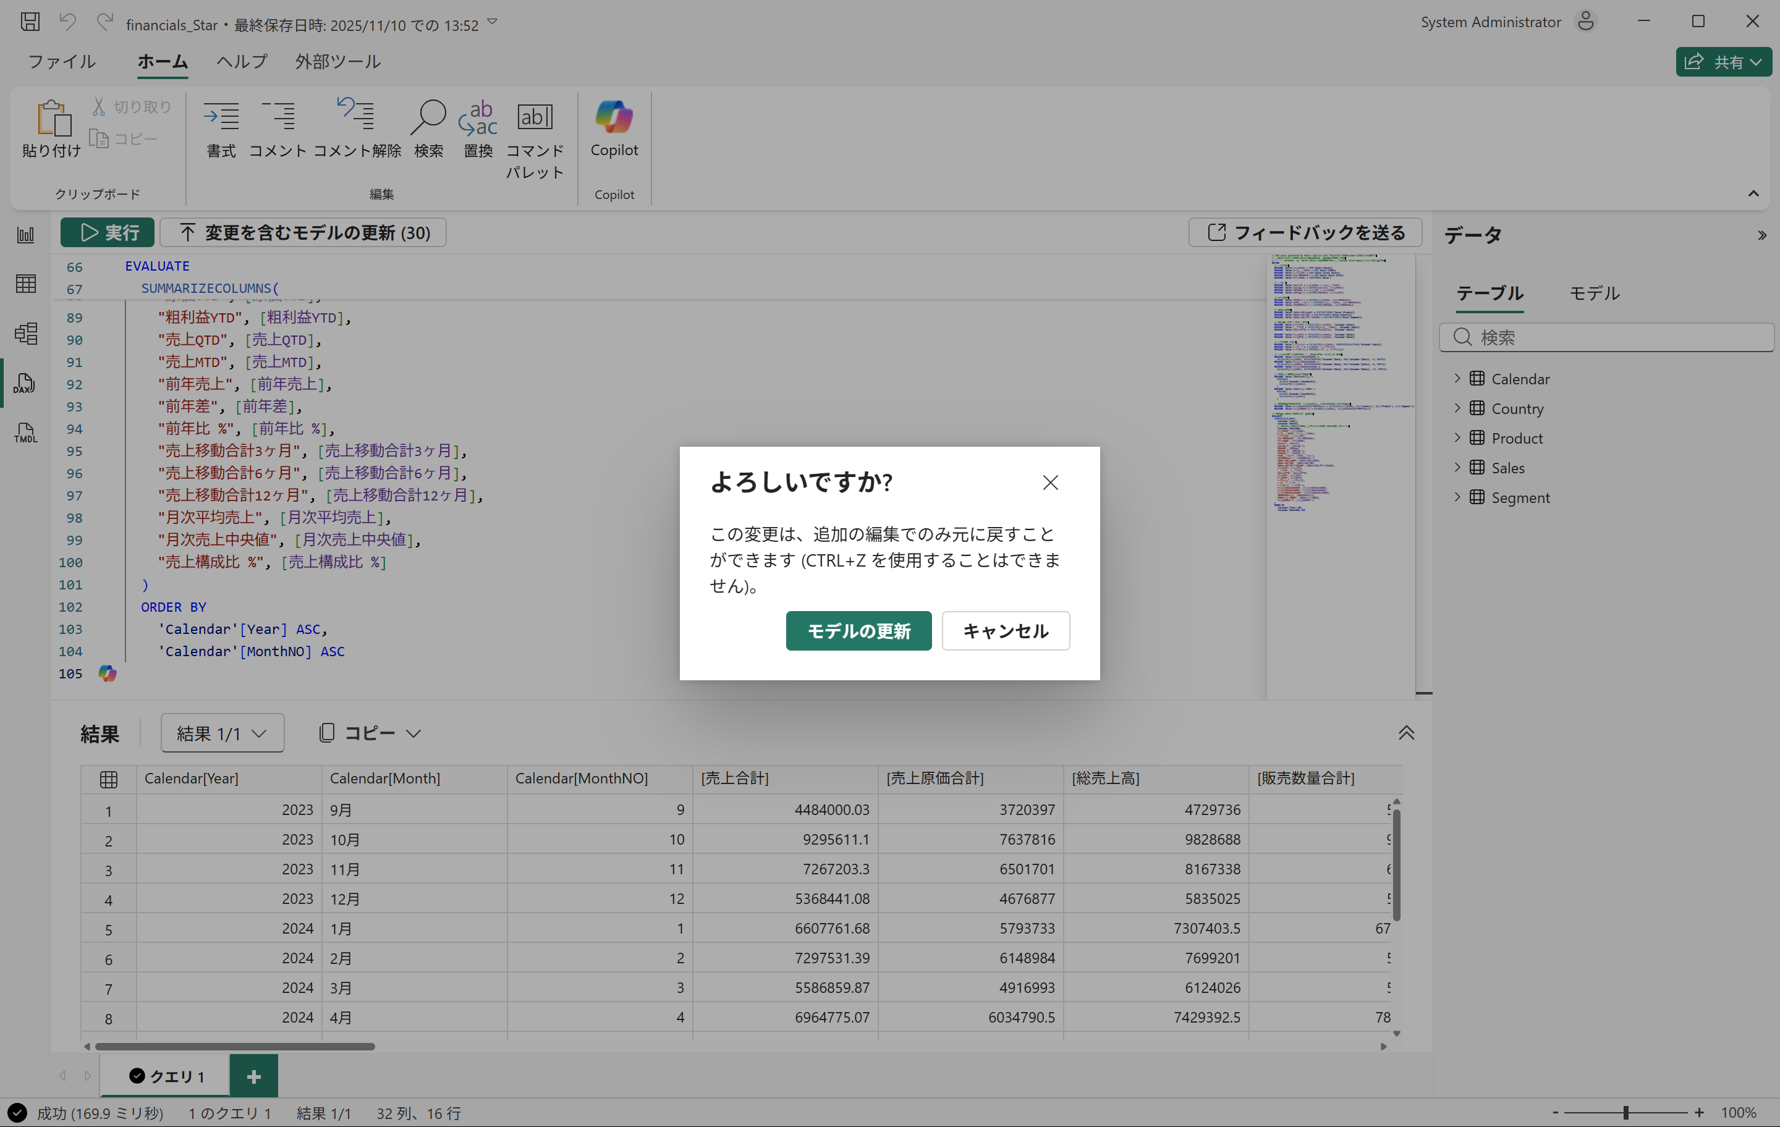Switch to the モデル tab in Data pane

pyautogui.click(x=1594, y=293)
